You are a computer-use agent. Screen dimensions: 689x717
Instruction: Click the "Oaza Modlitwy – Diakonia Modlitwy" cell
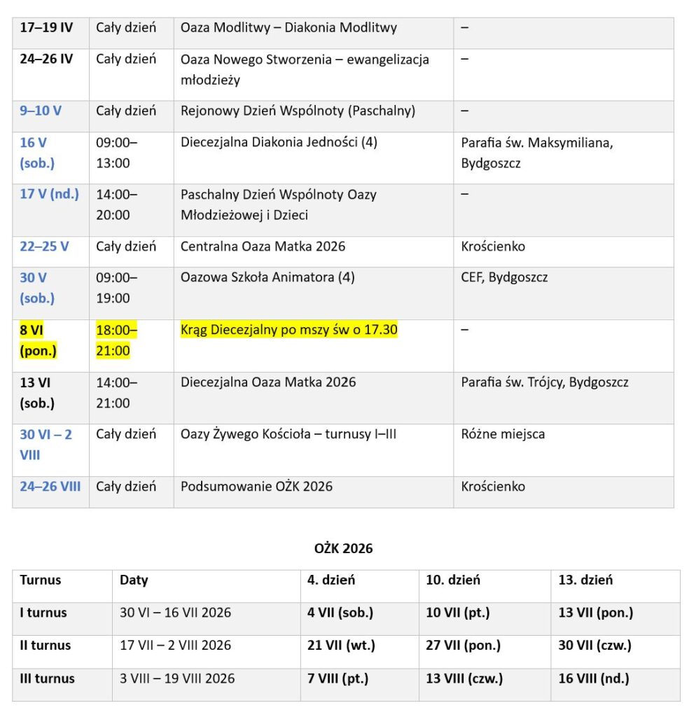click(288, 28)
